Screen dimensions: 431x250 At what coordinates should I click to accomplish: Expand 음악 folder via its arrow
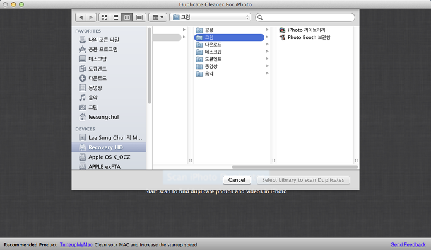click(x=267, y=73)
